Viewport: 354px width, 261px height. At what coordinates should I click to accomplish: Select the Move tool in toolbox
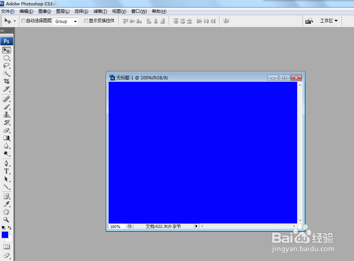[x=6, y=50]
